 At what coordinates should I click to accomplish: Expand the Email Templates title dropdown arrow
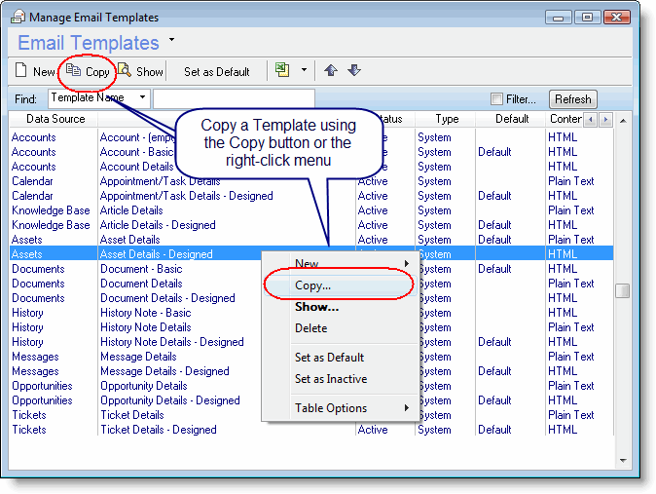[172, 40]
